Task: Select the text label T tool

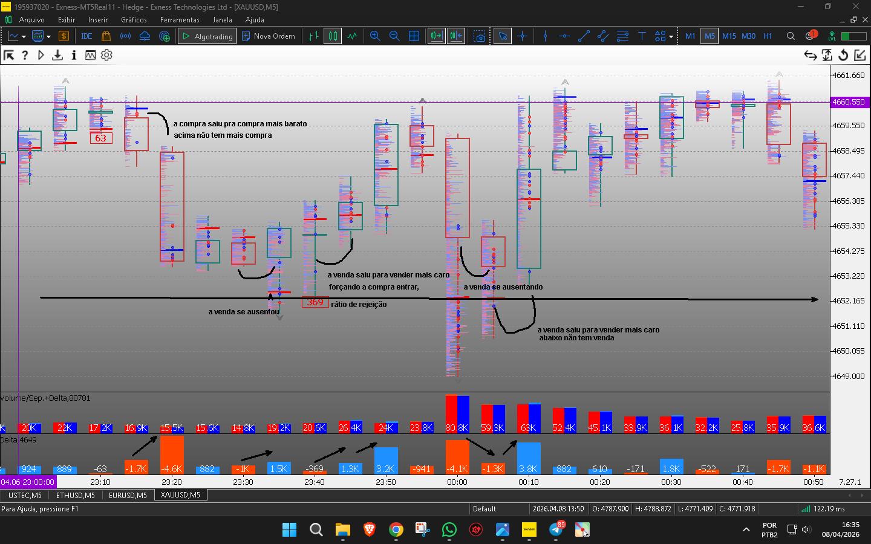Action: coord(642,36)
